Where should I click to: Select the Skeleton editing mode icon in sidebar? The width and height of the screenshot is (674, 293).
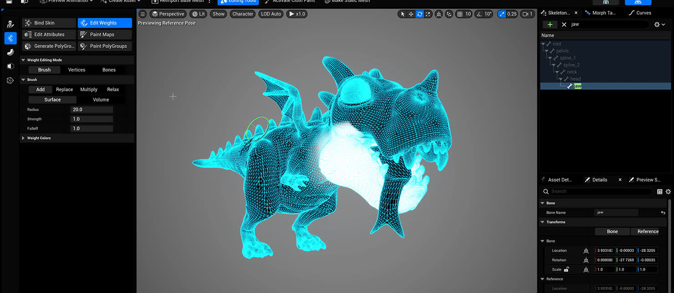tap(10, 24)
